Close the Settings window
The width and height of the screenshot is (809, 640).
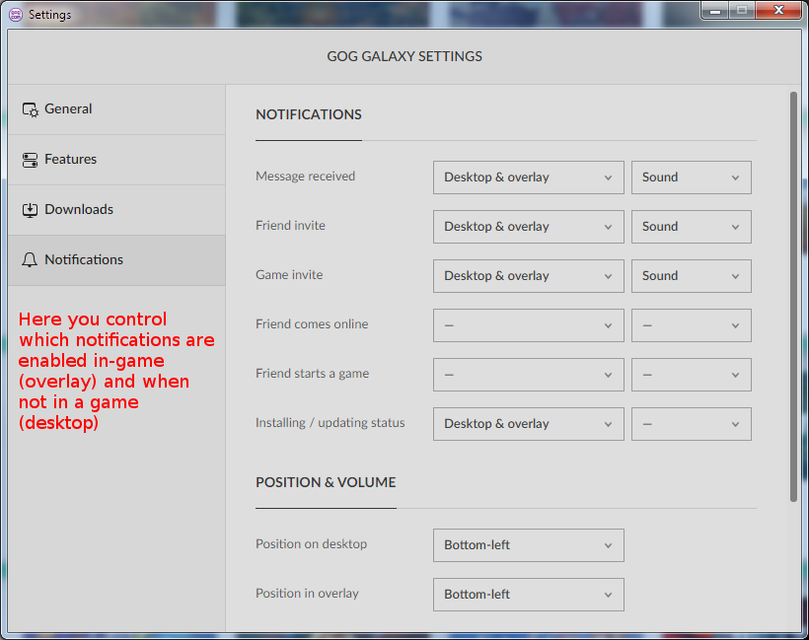click(778, 10)
